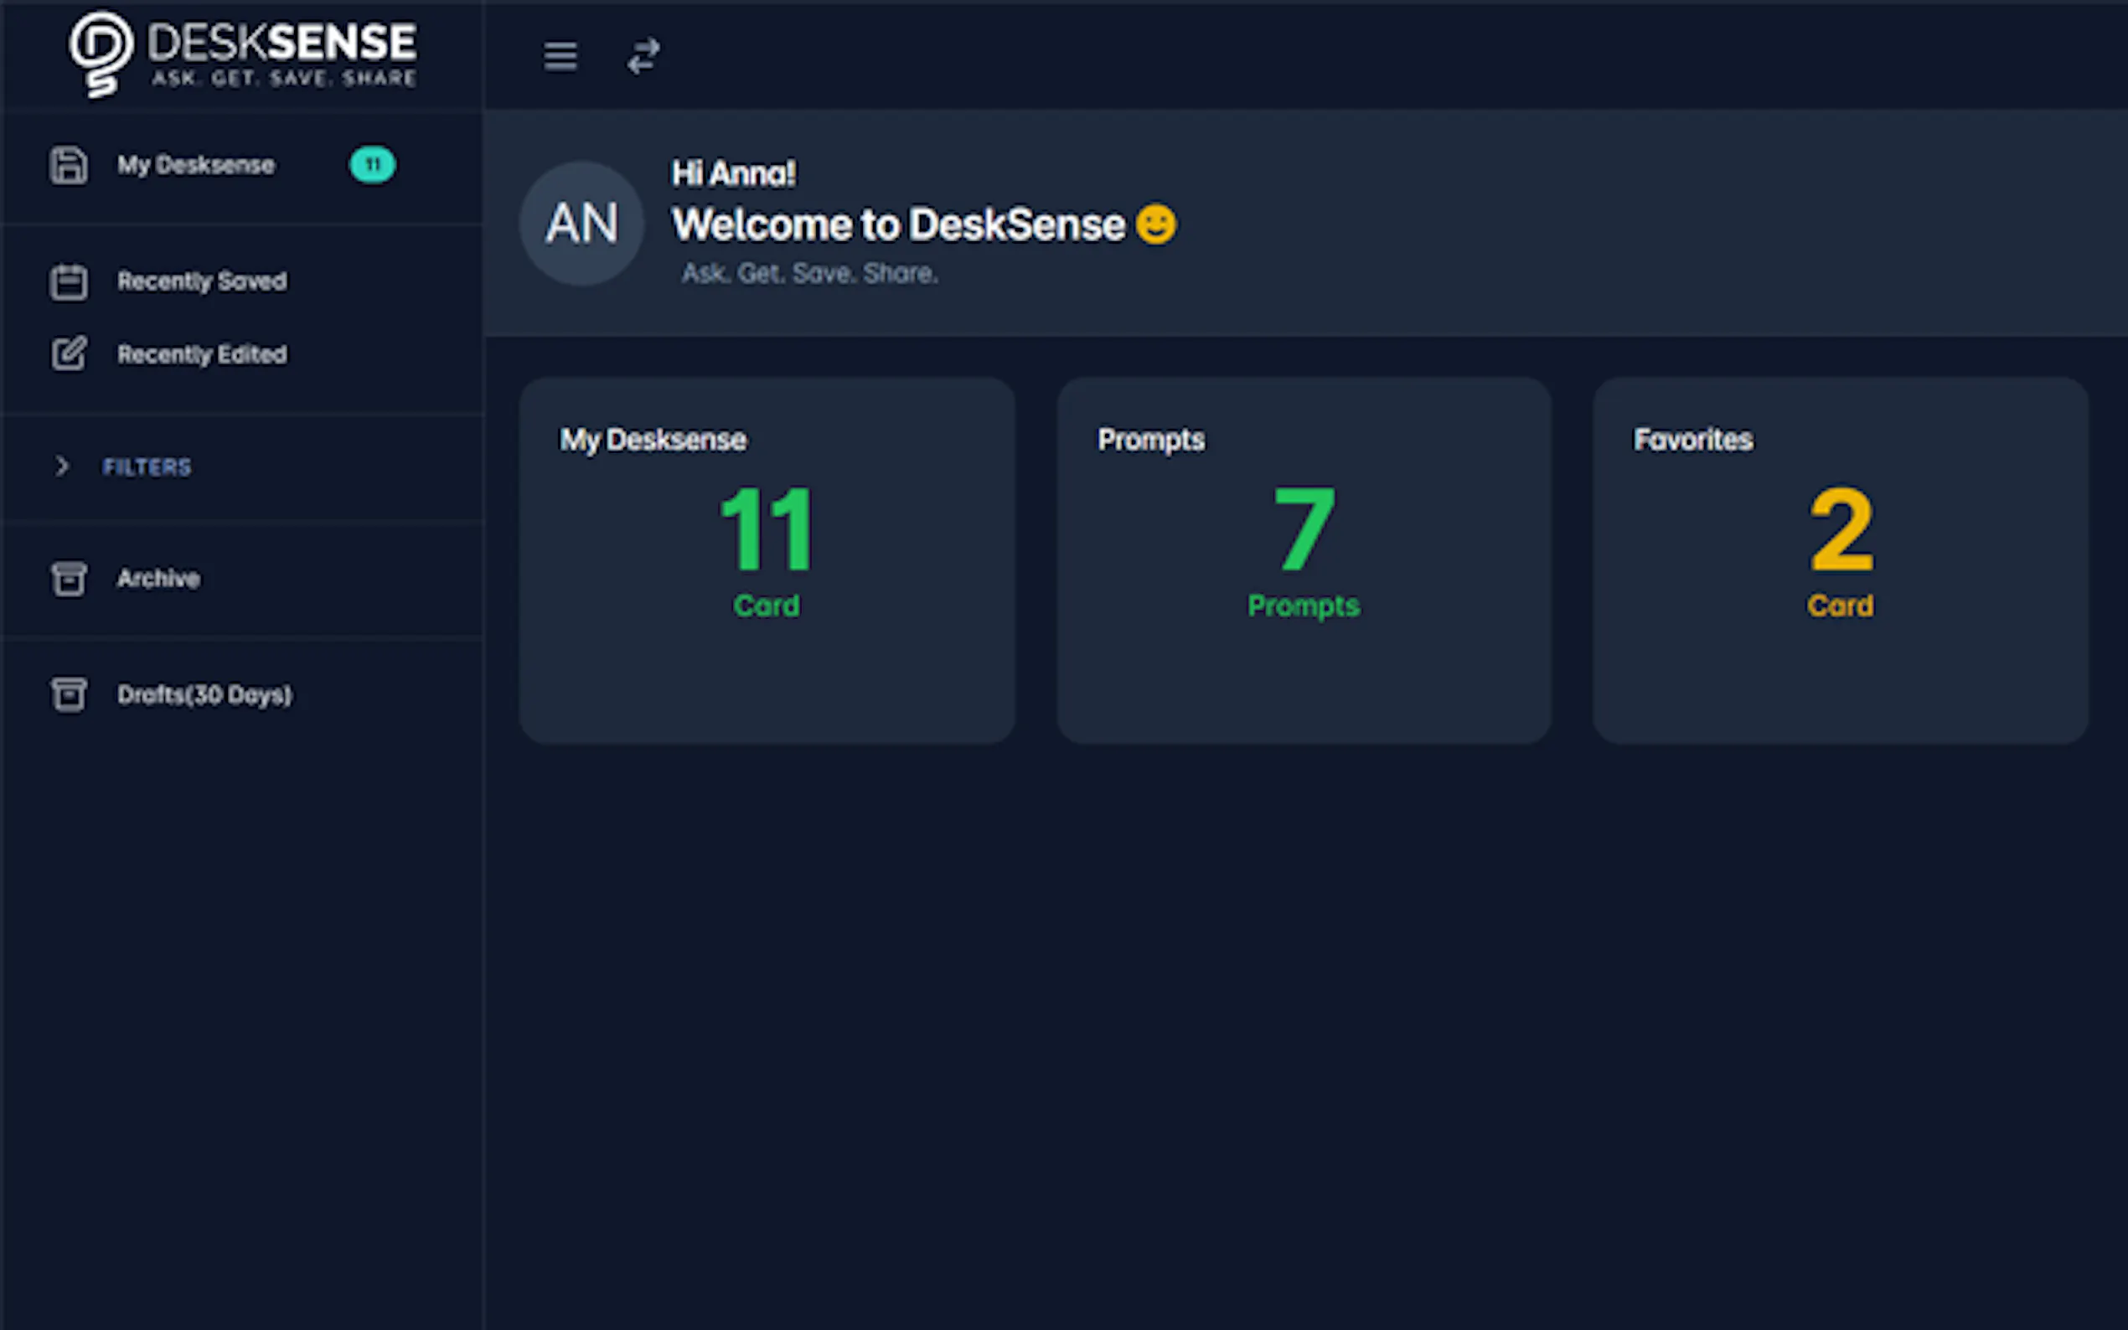The width and height of the screenshot is (2128, 1330).
Task: Open My Desksense from the sidebar
Action: pos(195,164)
